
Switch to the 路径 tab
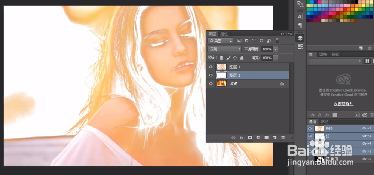tap(325, 122)
